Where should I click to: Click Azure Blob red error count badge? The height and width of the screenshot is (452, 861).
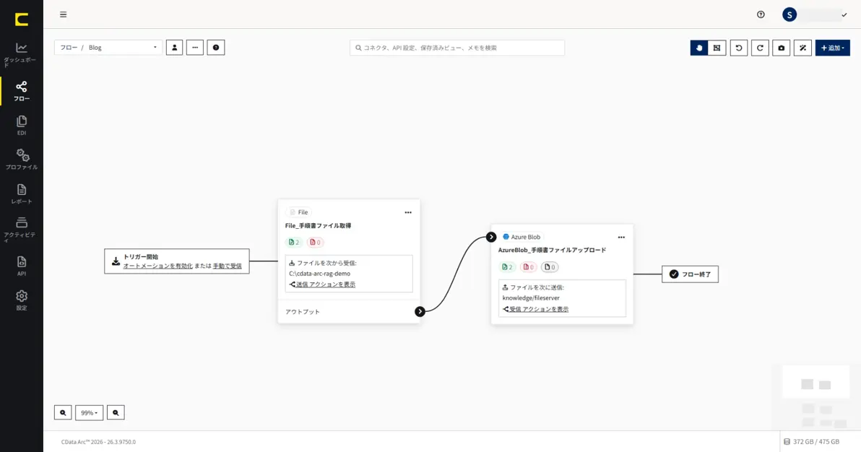[x=528, y=267]
